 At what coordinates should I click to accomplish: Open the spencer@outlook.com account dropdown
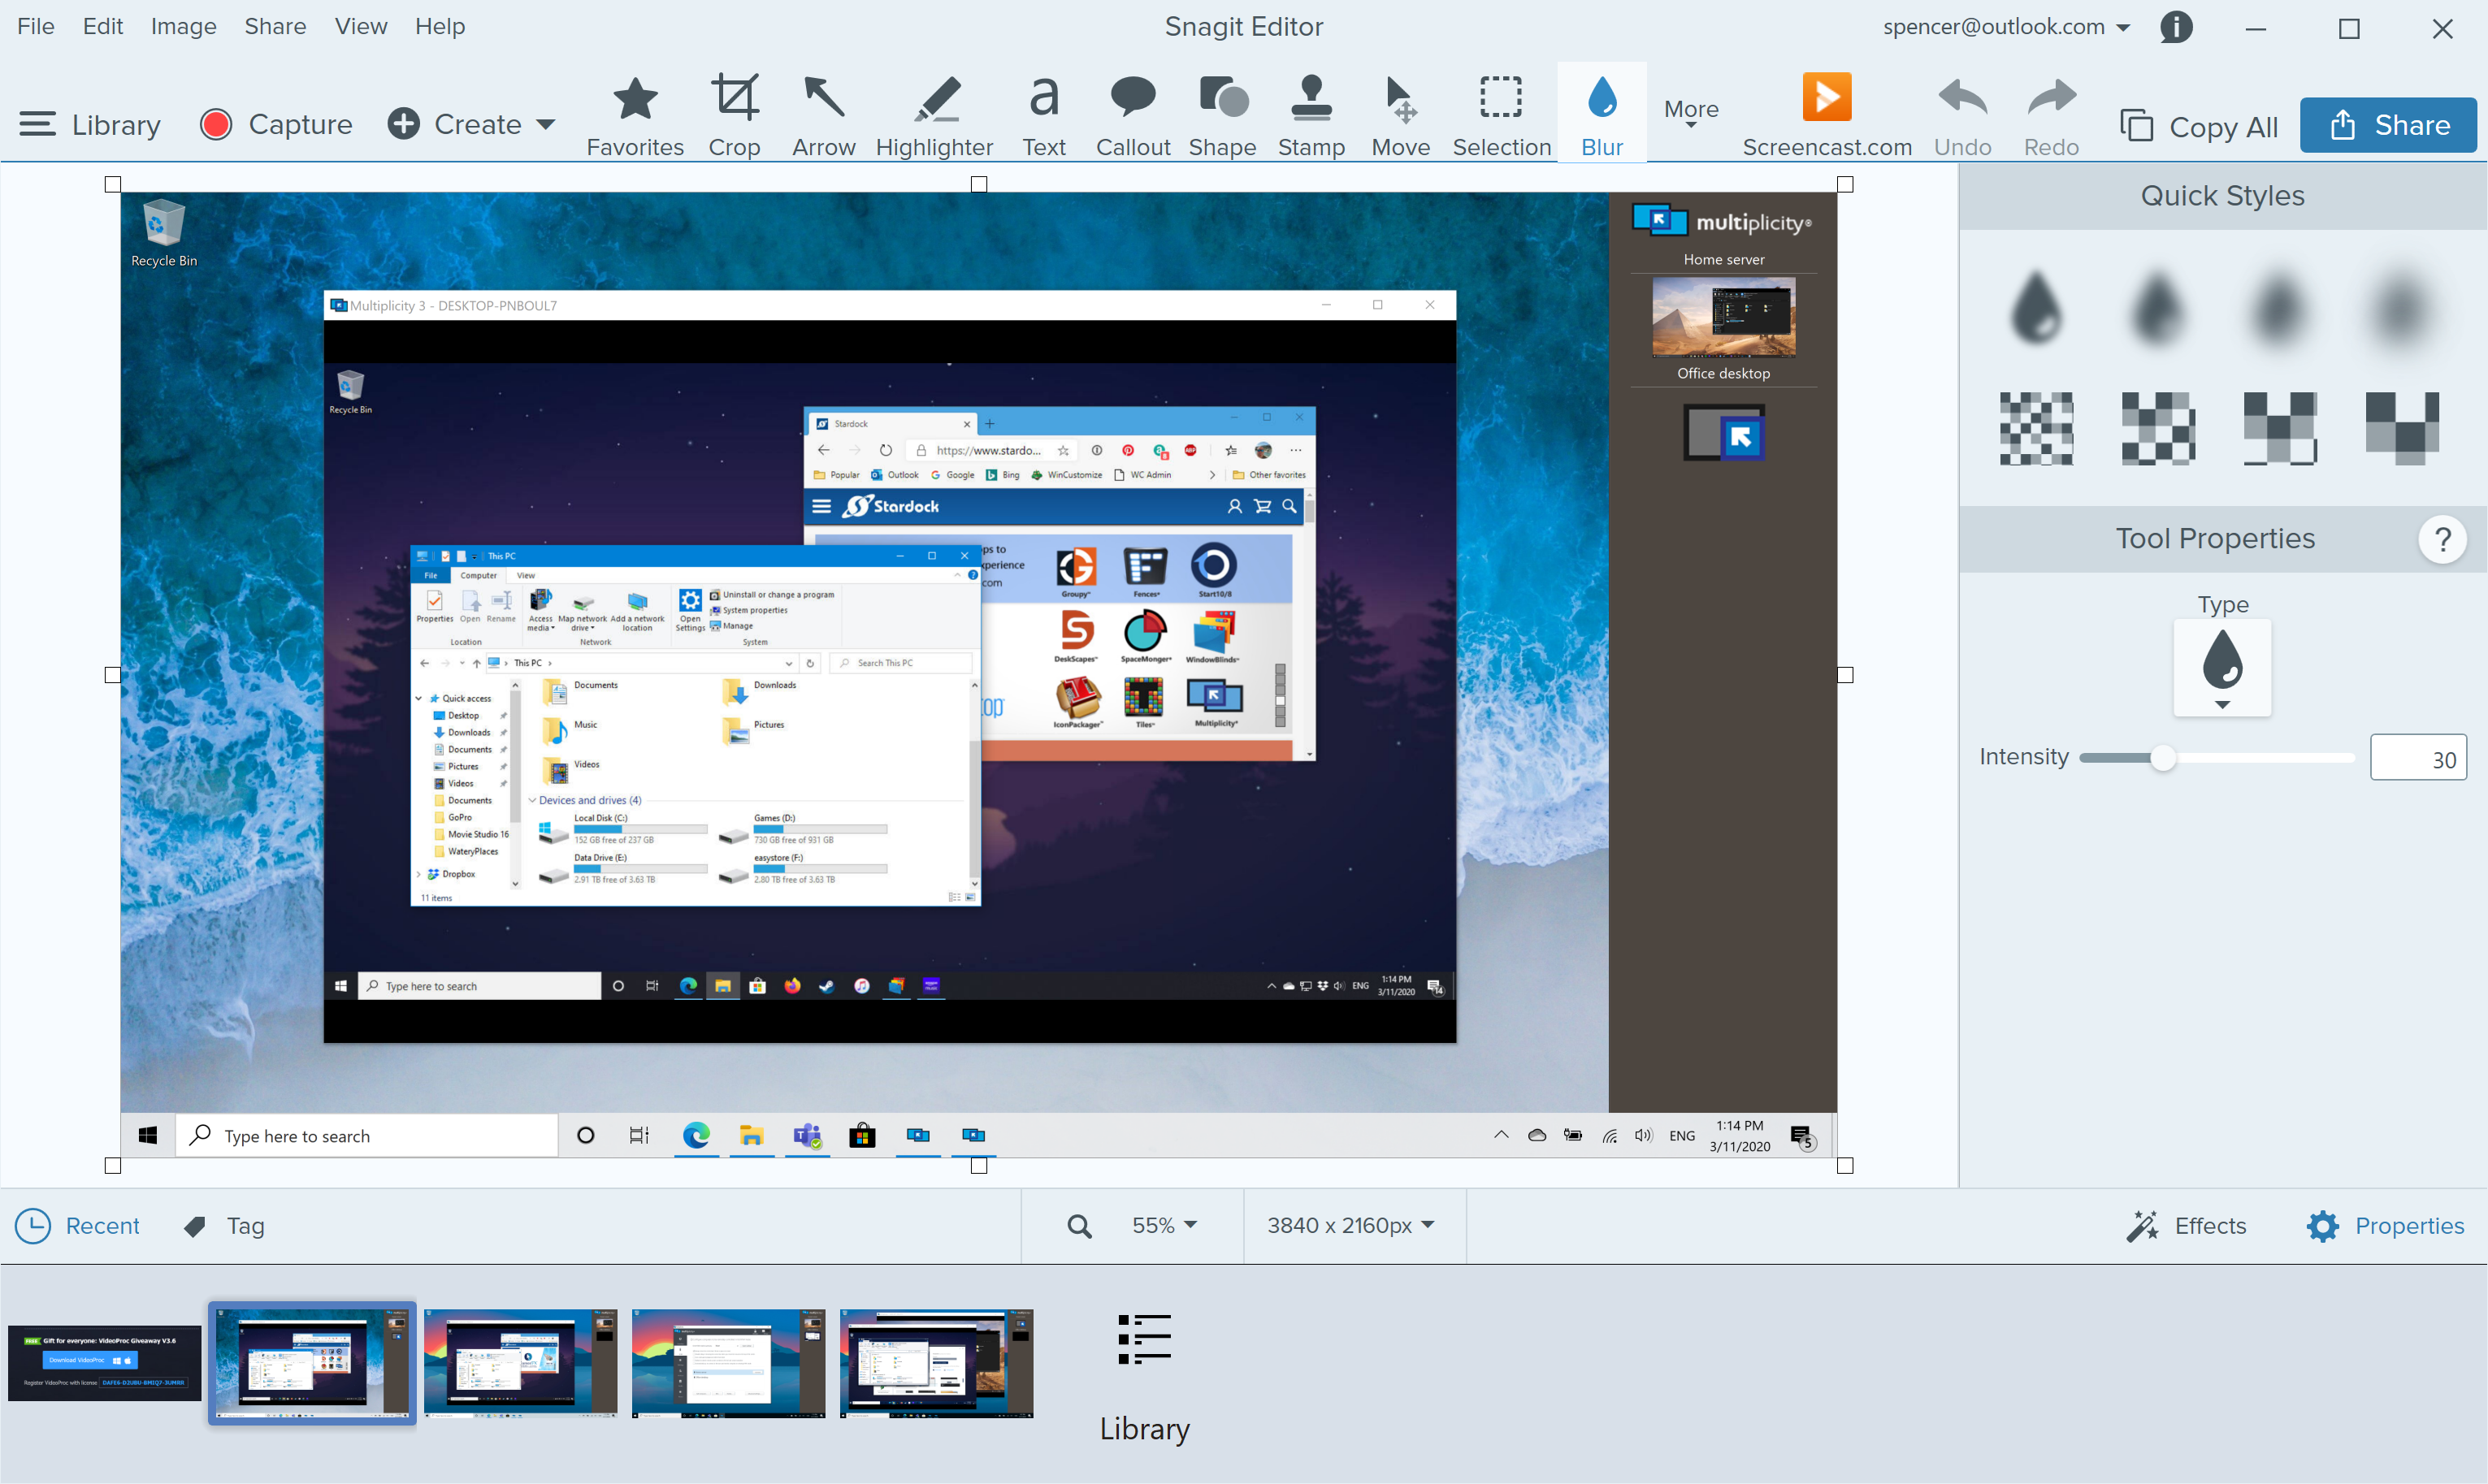(x=2006, y=27)
